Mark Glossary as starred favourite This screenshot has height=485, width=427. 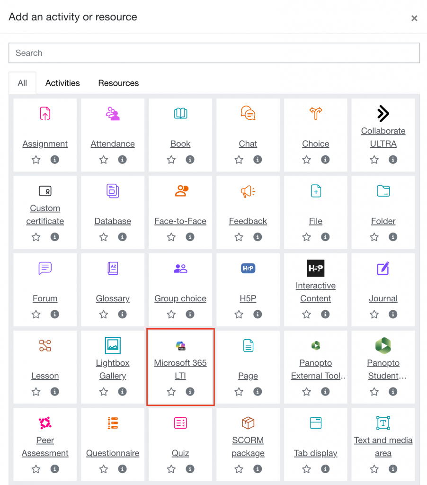click(x=104, y=314)
